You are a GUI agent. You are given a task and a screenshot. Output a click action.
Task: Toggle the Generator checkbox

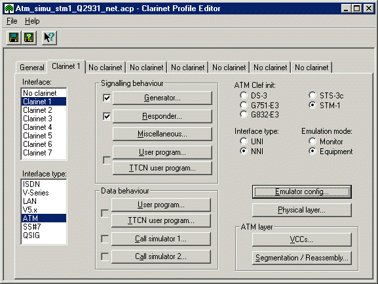(107, 98)
